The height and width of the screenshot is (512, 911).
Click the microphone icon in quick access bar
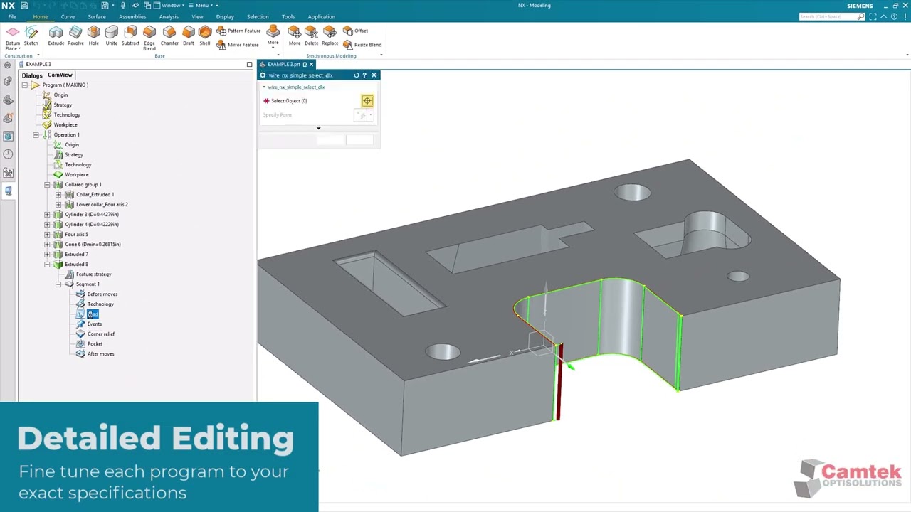pyautogui.click(x=123, y=5)
